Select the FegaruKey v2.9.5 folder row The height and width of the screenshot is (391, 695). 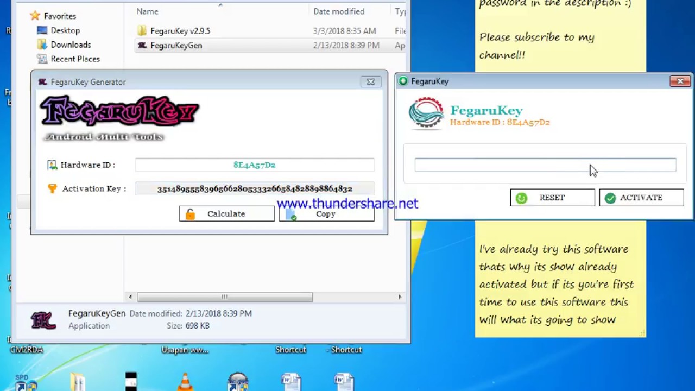tap(270, 31)
